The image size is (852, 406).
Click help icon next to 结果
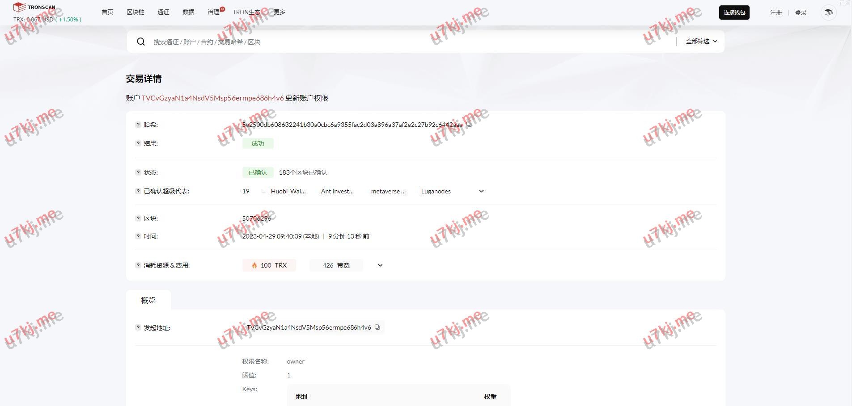(x=138, y=143)
